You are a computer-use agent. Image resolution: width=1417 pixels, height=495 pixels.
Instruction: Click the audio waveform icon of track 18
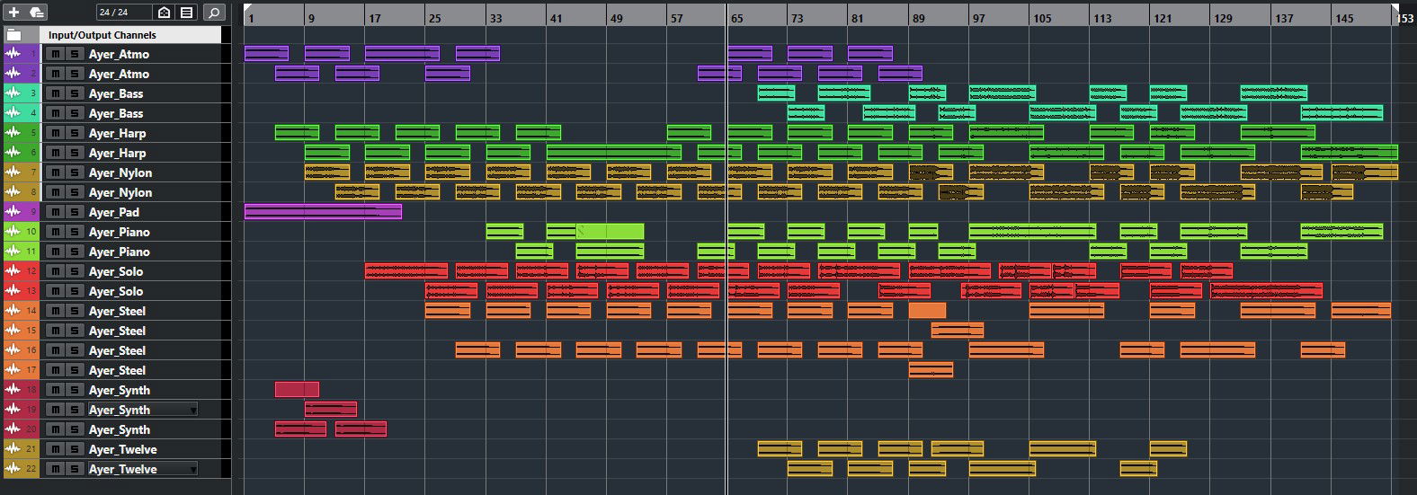coord(13,390)
